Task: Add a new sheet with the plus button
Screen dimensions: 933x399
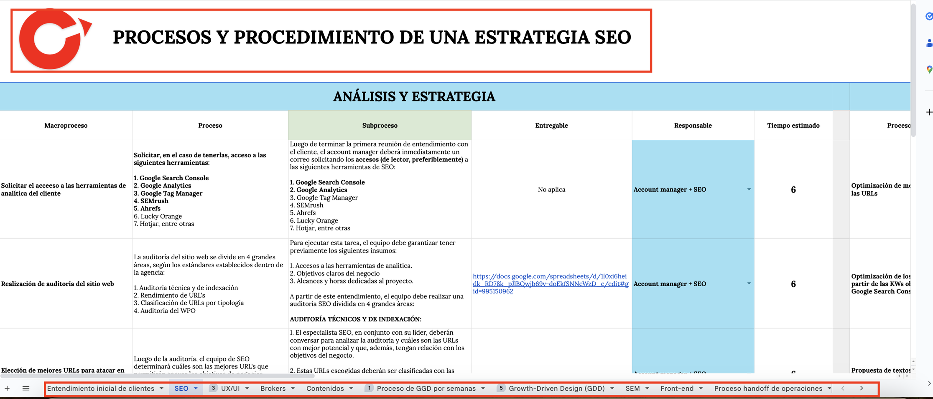Action: coord(7,389)
